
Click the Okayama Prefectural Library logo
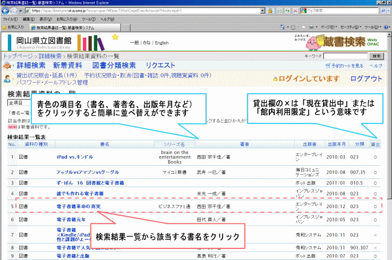(x=41, y=42)
